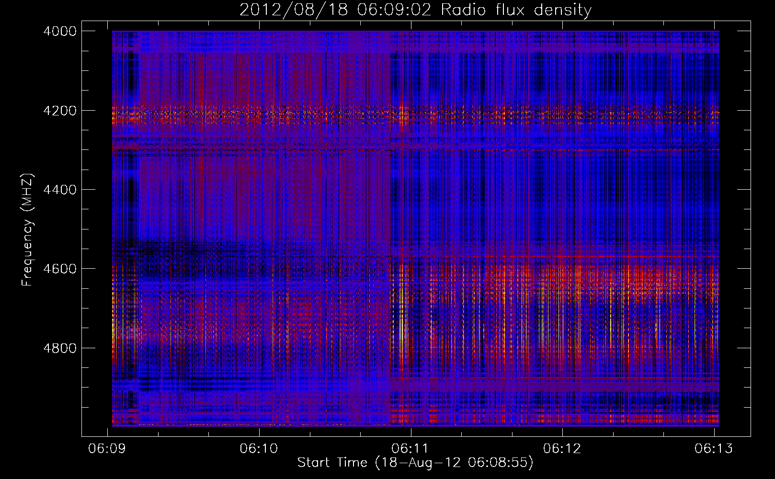Click the 4400 frequency tick label
This screenshot has width=775, height=479.
click(x=60, y=190)
